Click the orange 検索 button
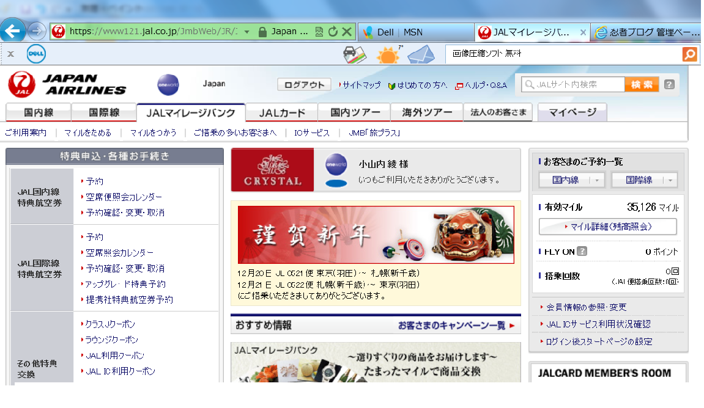The image size is (704, 408). pyautogui.click(x=642, y=84)
